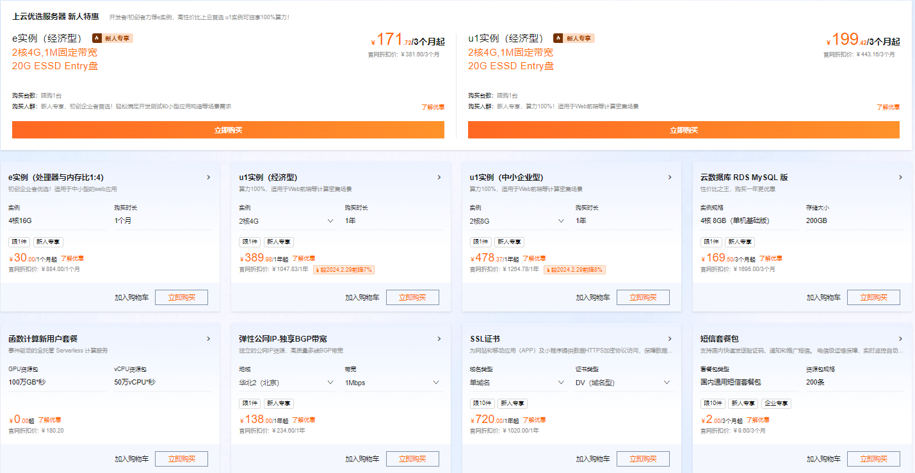
Task: Buy now the SSL证书 card
Action: (x=643, y=459)
